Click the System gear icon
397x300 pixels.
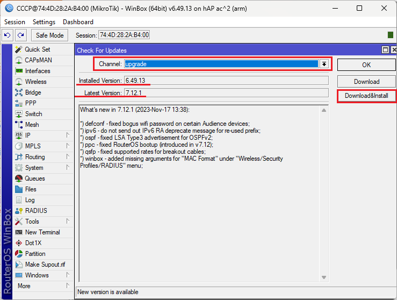tap(18, 168)
